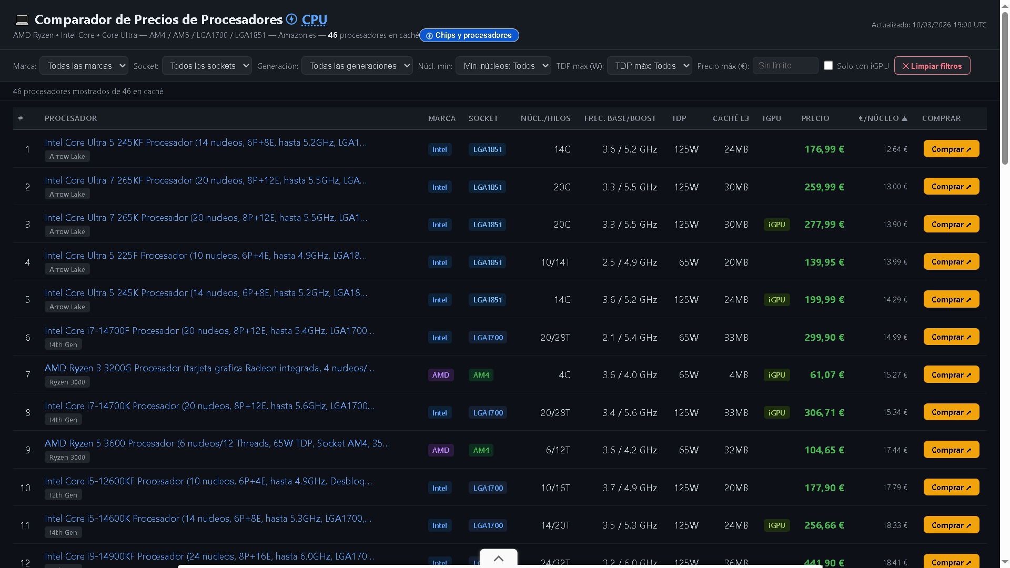Expand the Todos los sockets dropdown
1010x568 pixels.
207,66
